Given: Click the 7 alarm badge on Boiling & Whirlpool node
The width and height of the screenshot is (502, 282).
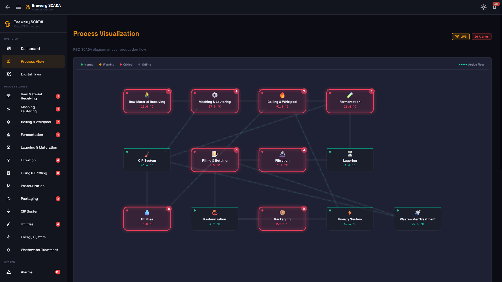Looking at the screenshot, I should (304, 91).
